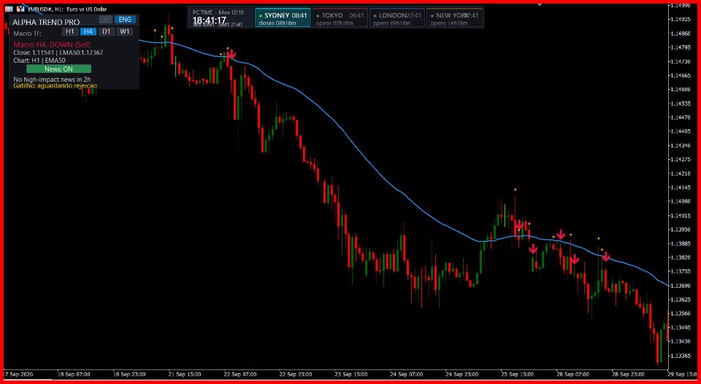
Task: Click the 28 Sep 23:00 time label
Action: point(628,375)
